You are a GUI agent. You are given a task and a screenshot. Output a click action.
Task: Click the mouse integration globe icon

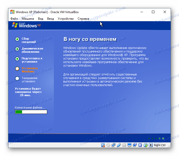(145, 145)
